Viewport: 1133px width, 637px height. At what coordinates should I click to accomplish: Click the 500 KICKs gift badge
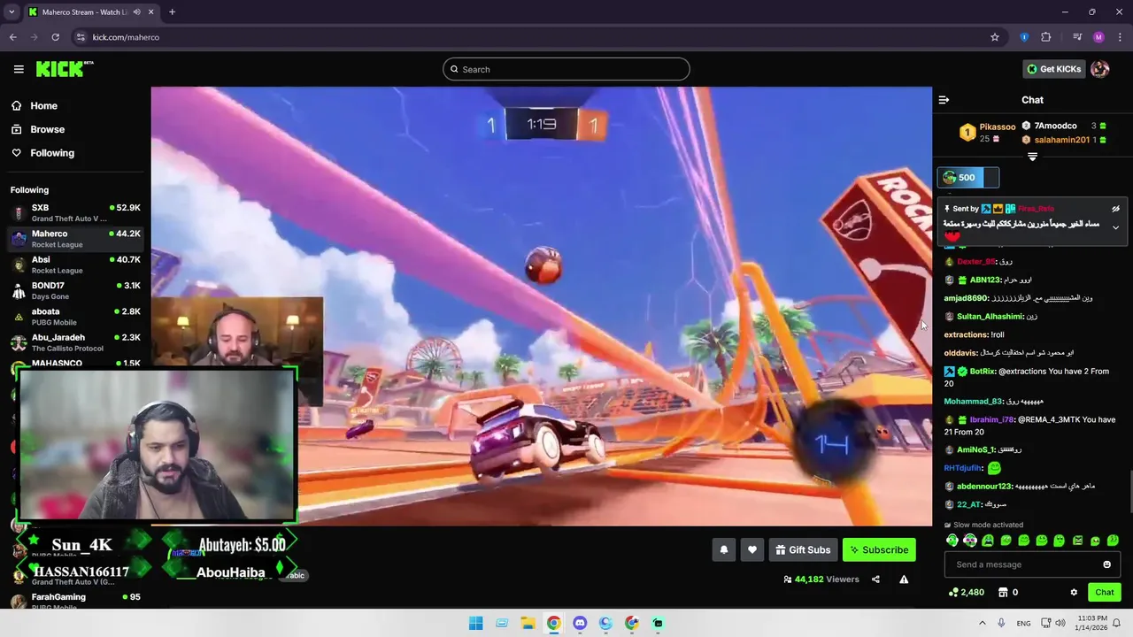click(968, 178)
